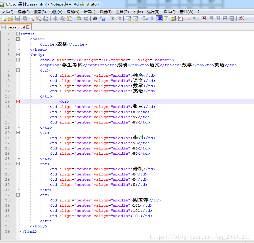Click the Save All icon

click(x=25, y=18)
